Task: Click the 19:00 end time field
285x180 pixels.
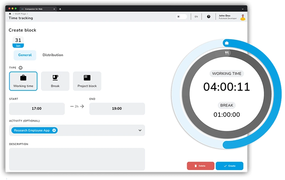Action: pos(117,109)
